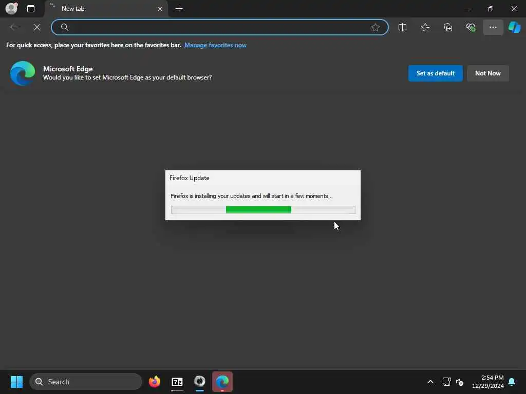
Task: Toggle split screen view
Action: [x=402, y=27]
